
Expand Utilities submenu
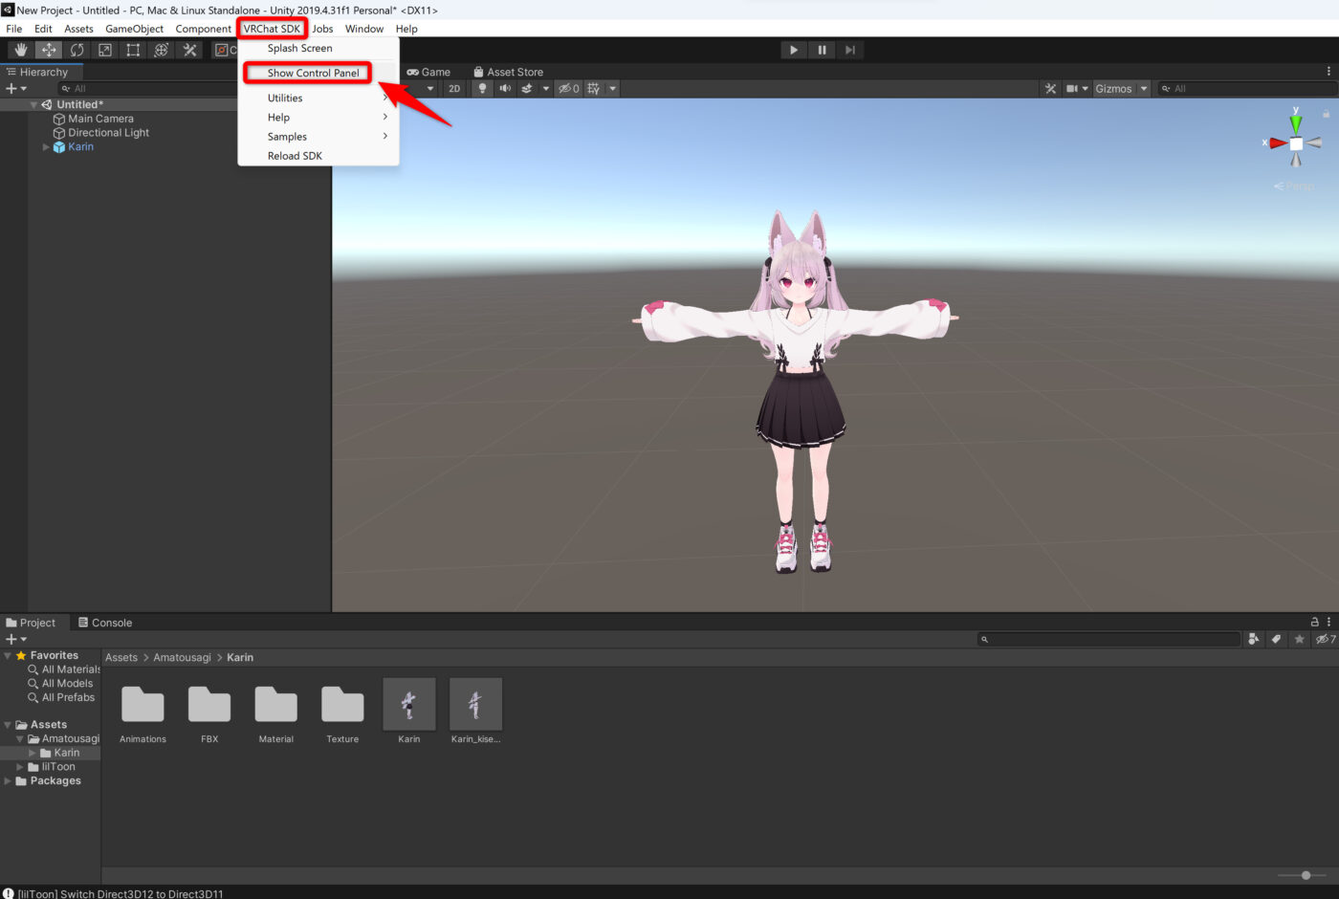[318, 98]
